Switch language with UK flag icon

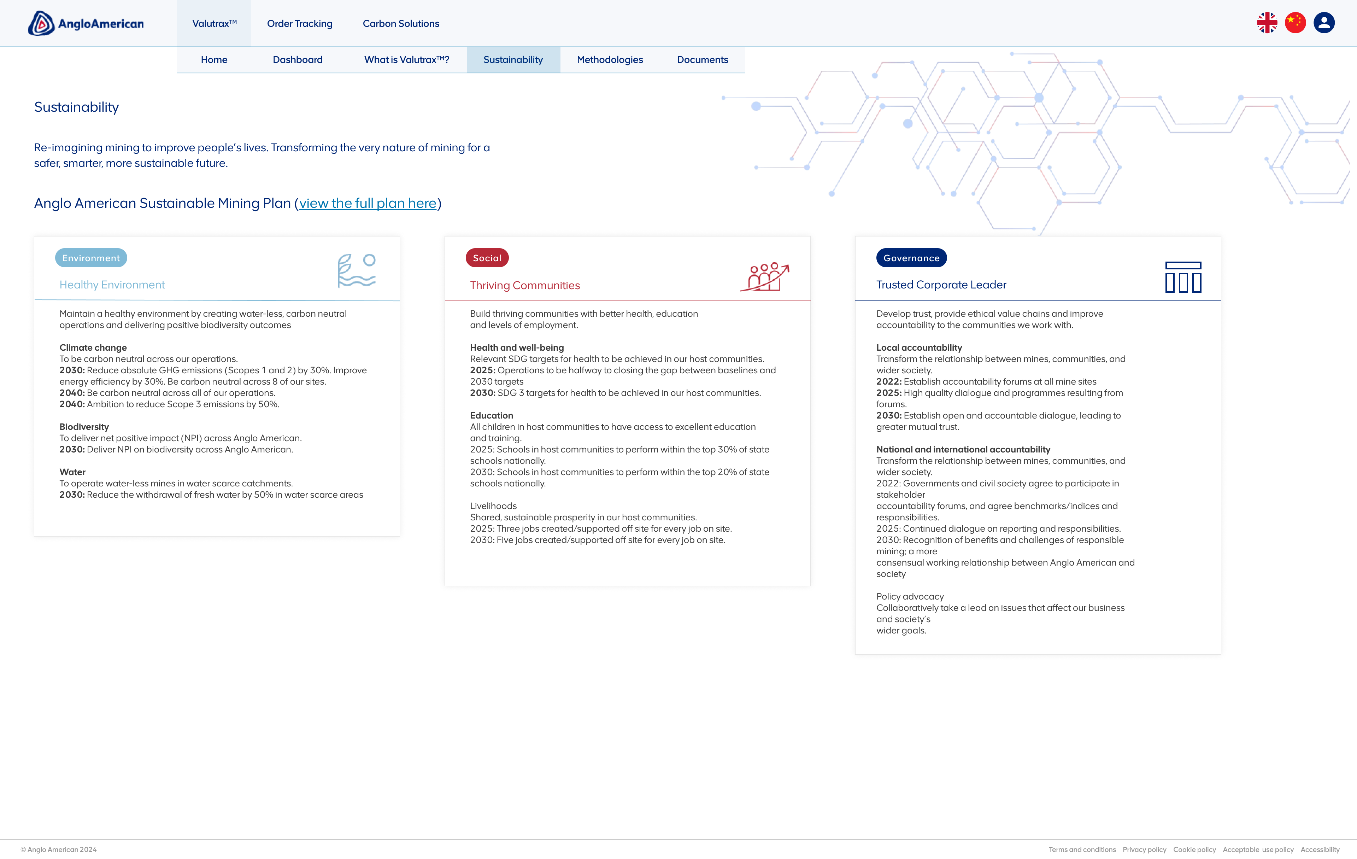[x=1267, y=23]
